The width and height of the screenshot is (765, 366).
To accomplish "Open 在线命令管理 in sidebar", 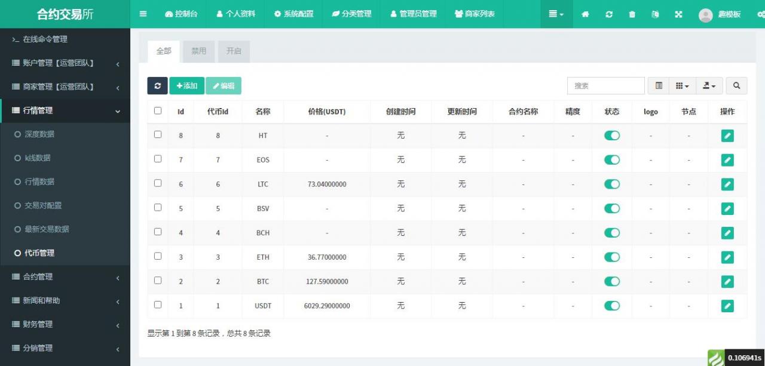I will (65, 39).
